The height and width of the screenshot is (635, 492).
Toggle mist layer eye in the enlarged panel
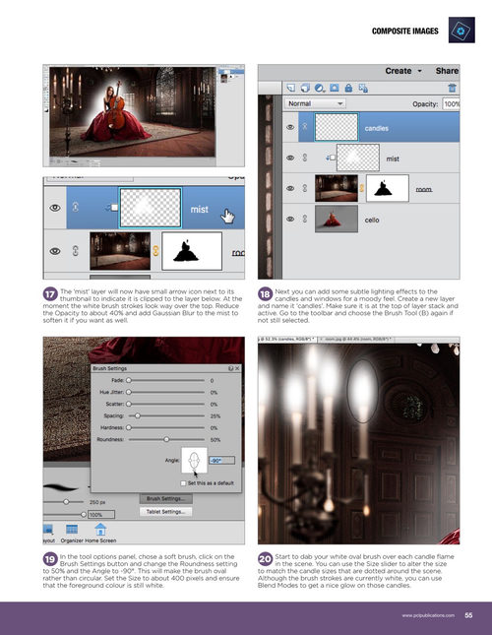point(55,208)
